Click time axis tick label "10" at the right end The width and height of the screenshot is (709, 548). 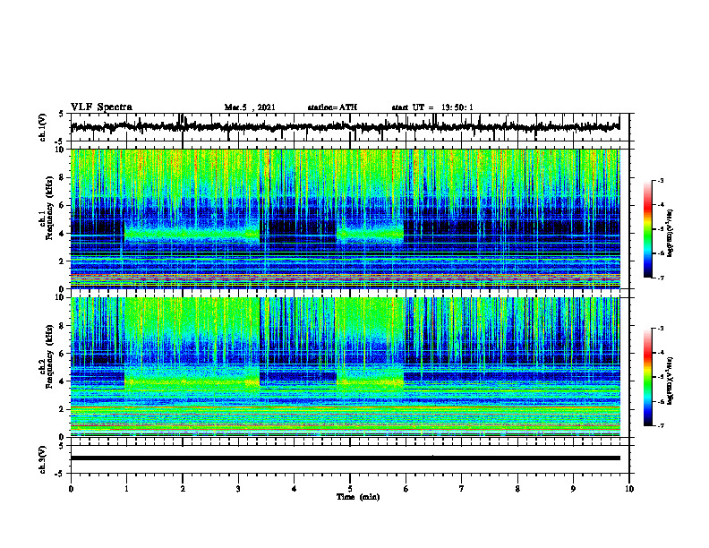tap(629, 489)
